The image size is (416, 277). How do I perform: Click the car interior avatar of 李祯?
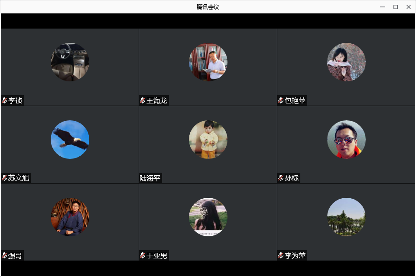pyautogui.click(x=70, y=62)
